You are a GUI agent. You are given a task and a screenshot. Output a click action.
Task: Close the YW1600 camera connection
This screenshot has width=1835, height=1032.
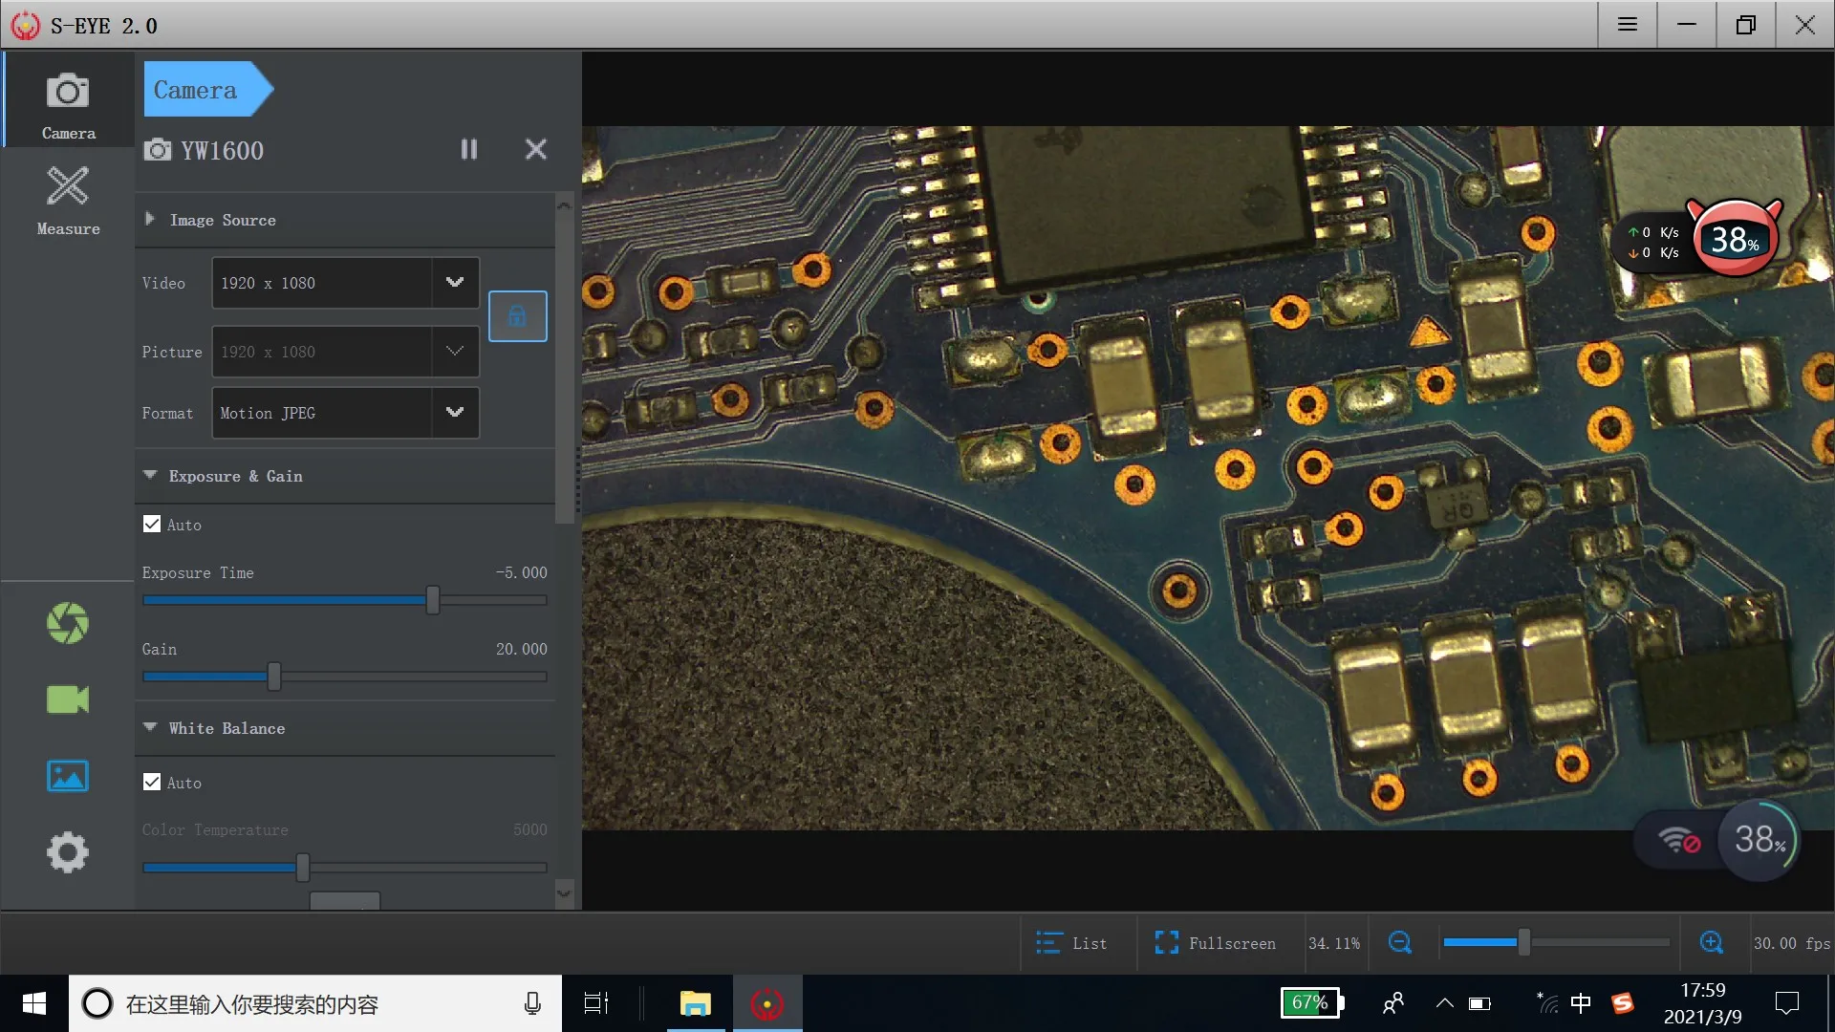536,149
